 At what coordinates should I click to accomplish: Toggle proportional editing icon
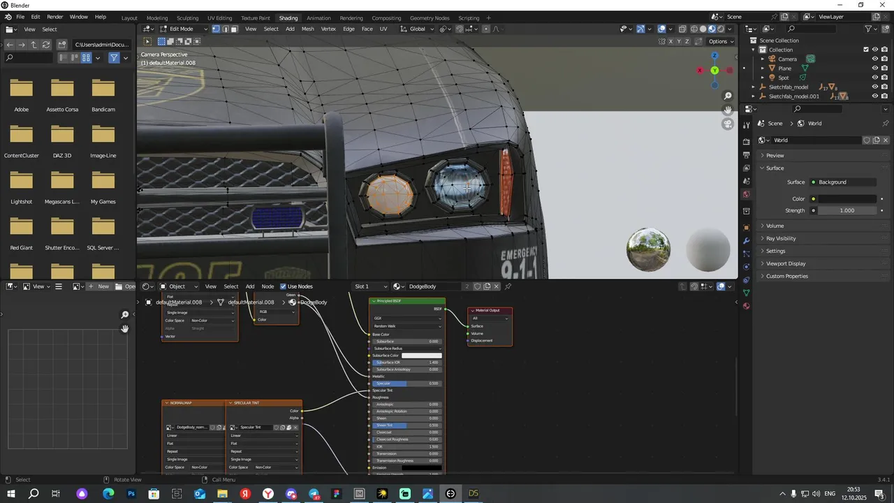click(x=486, y=29)
